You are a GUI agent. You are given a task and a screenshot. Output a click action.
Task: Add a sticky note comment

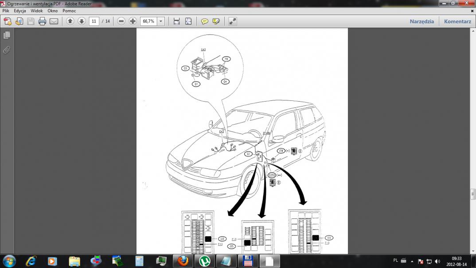[x=204, y=21]
